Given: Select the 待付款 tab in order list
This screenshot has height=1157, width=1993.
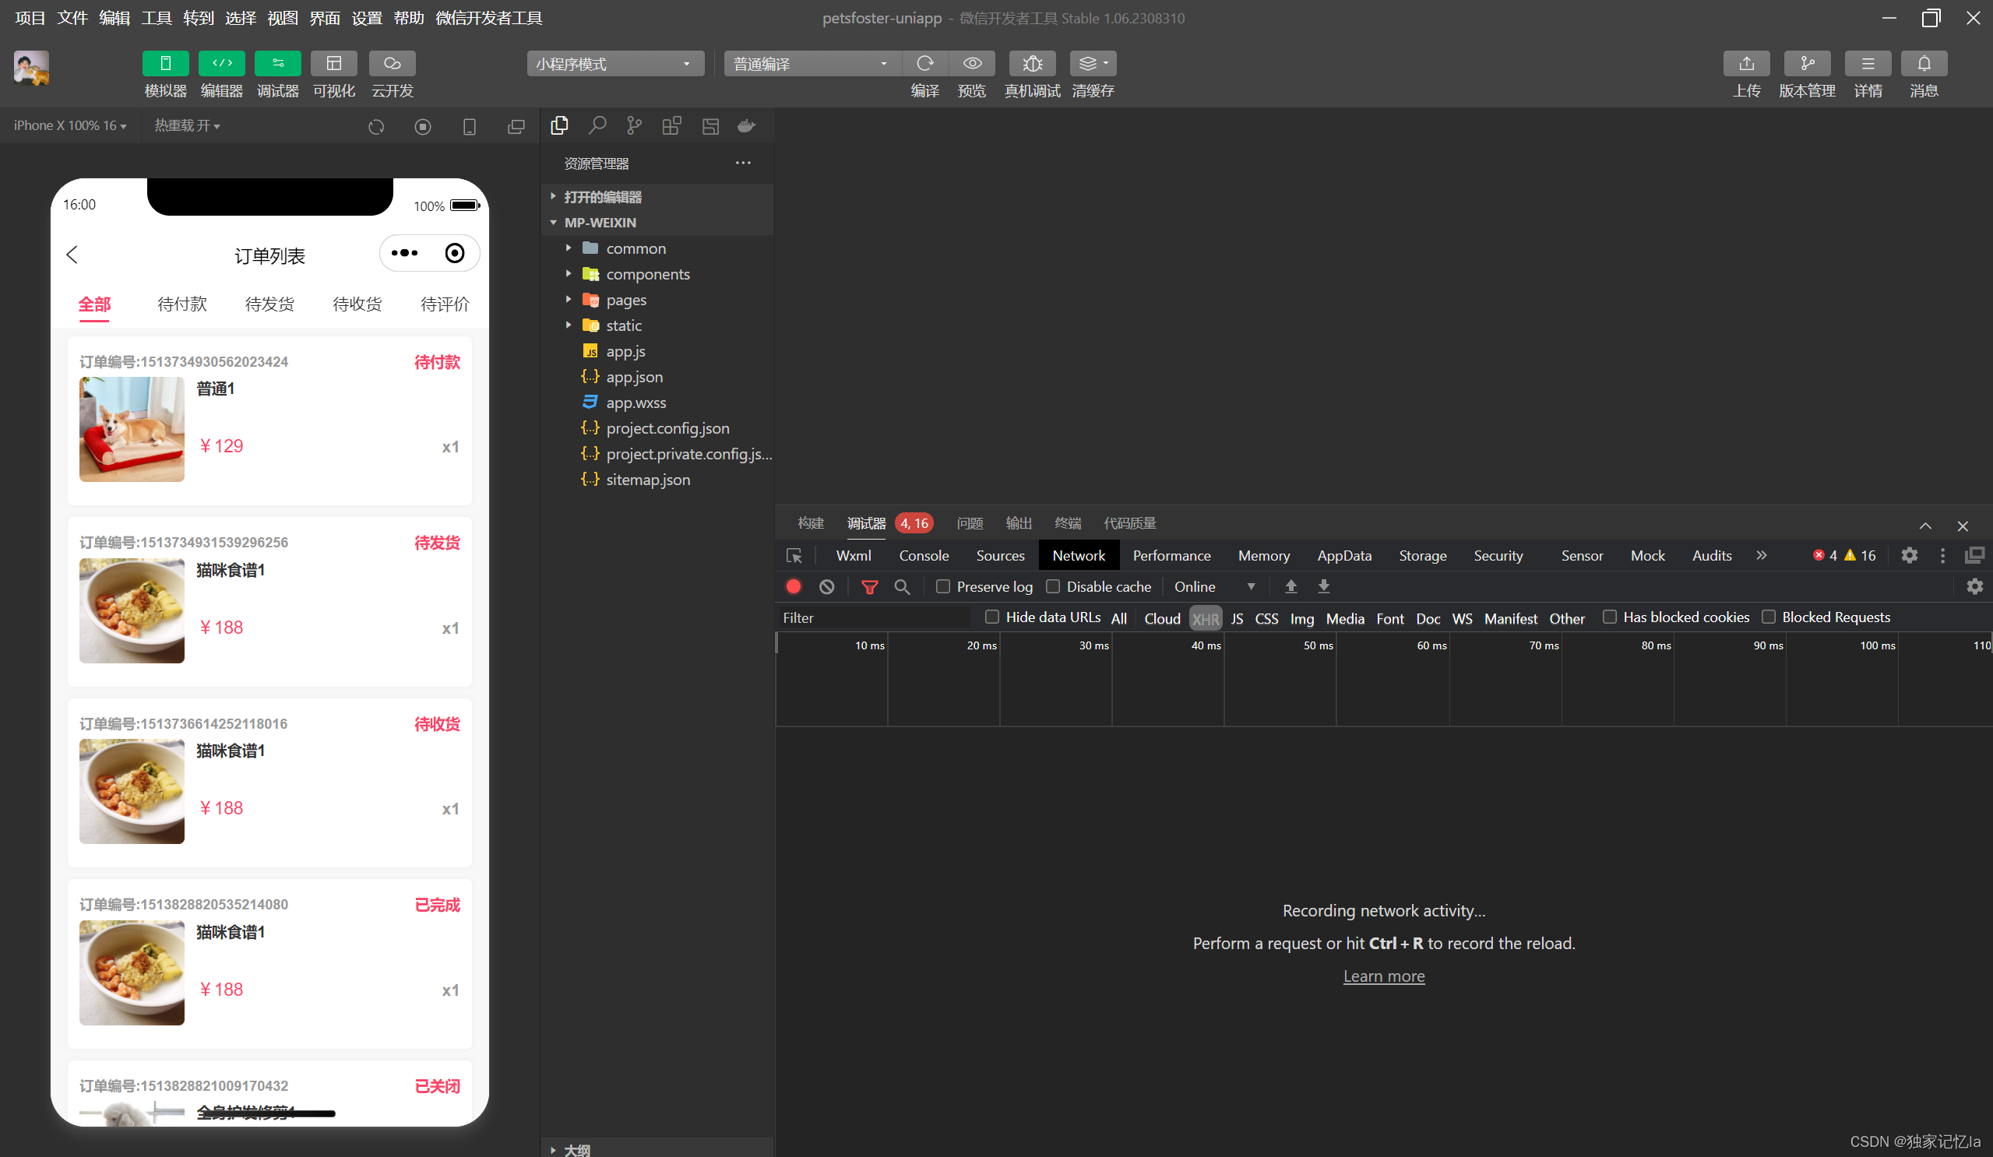Looking at the screenshot, I should (x=182, y=304).
